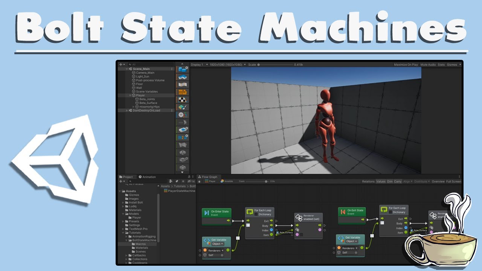Collapse the Player object in Hierarchy
This screenshot has width=482, height=271.
(x=130, y=95)
